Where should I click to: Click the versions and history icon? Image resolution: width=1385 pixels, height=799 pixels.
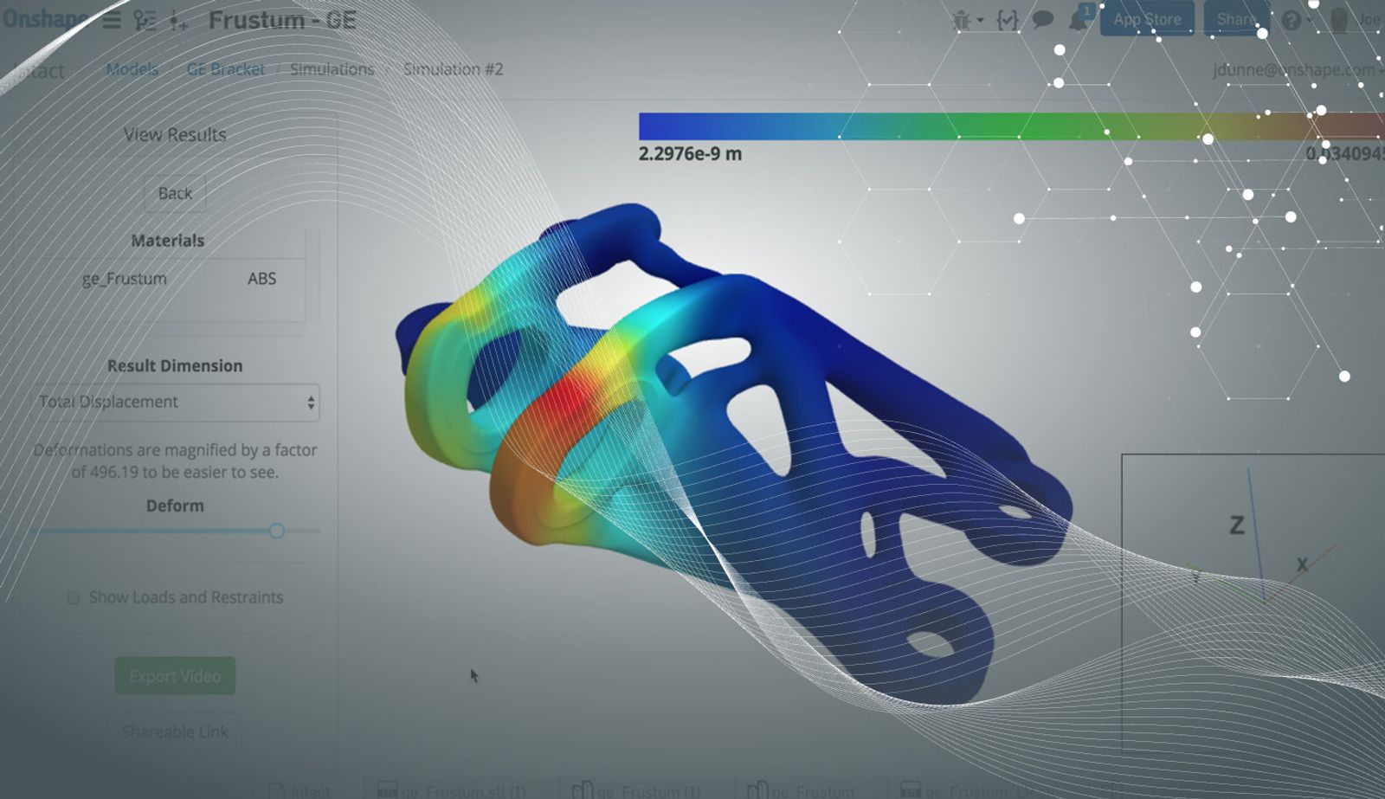pos(145,21)
